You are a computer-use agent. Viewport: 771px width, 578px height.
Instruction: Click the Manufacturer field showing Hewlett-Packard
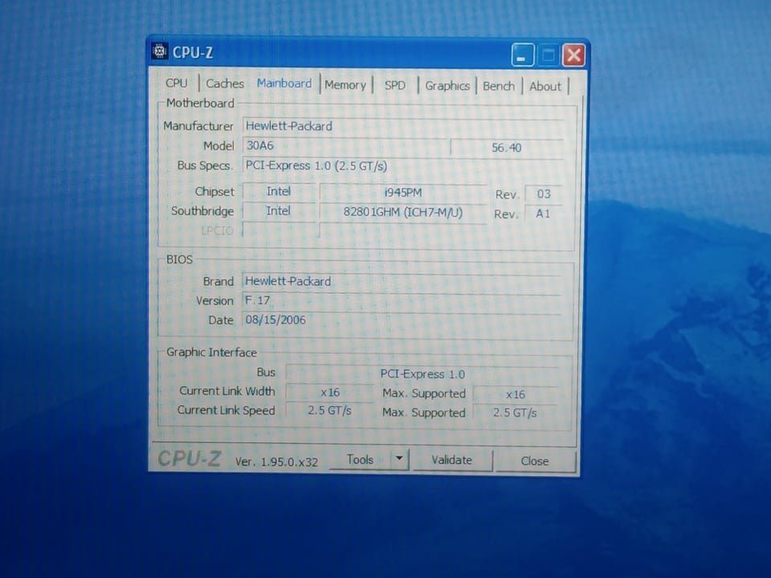coord(402,126)
